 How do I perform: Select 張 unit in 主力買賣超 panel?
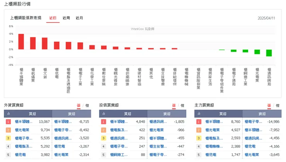269,105
